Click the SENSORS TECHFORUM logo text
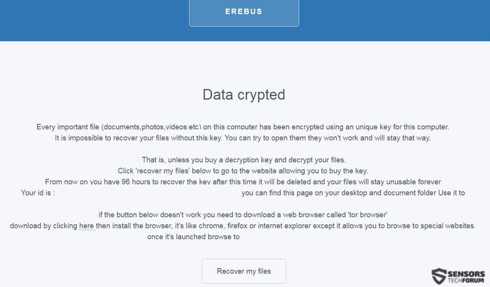The width and height of the screenshot is (490, 287). tap(466, 277)
